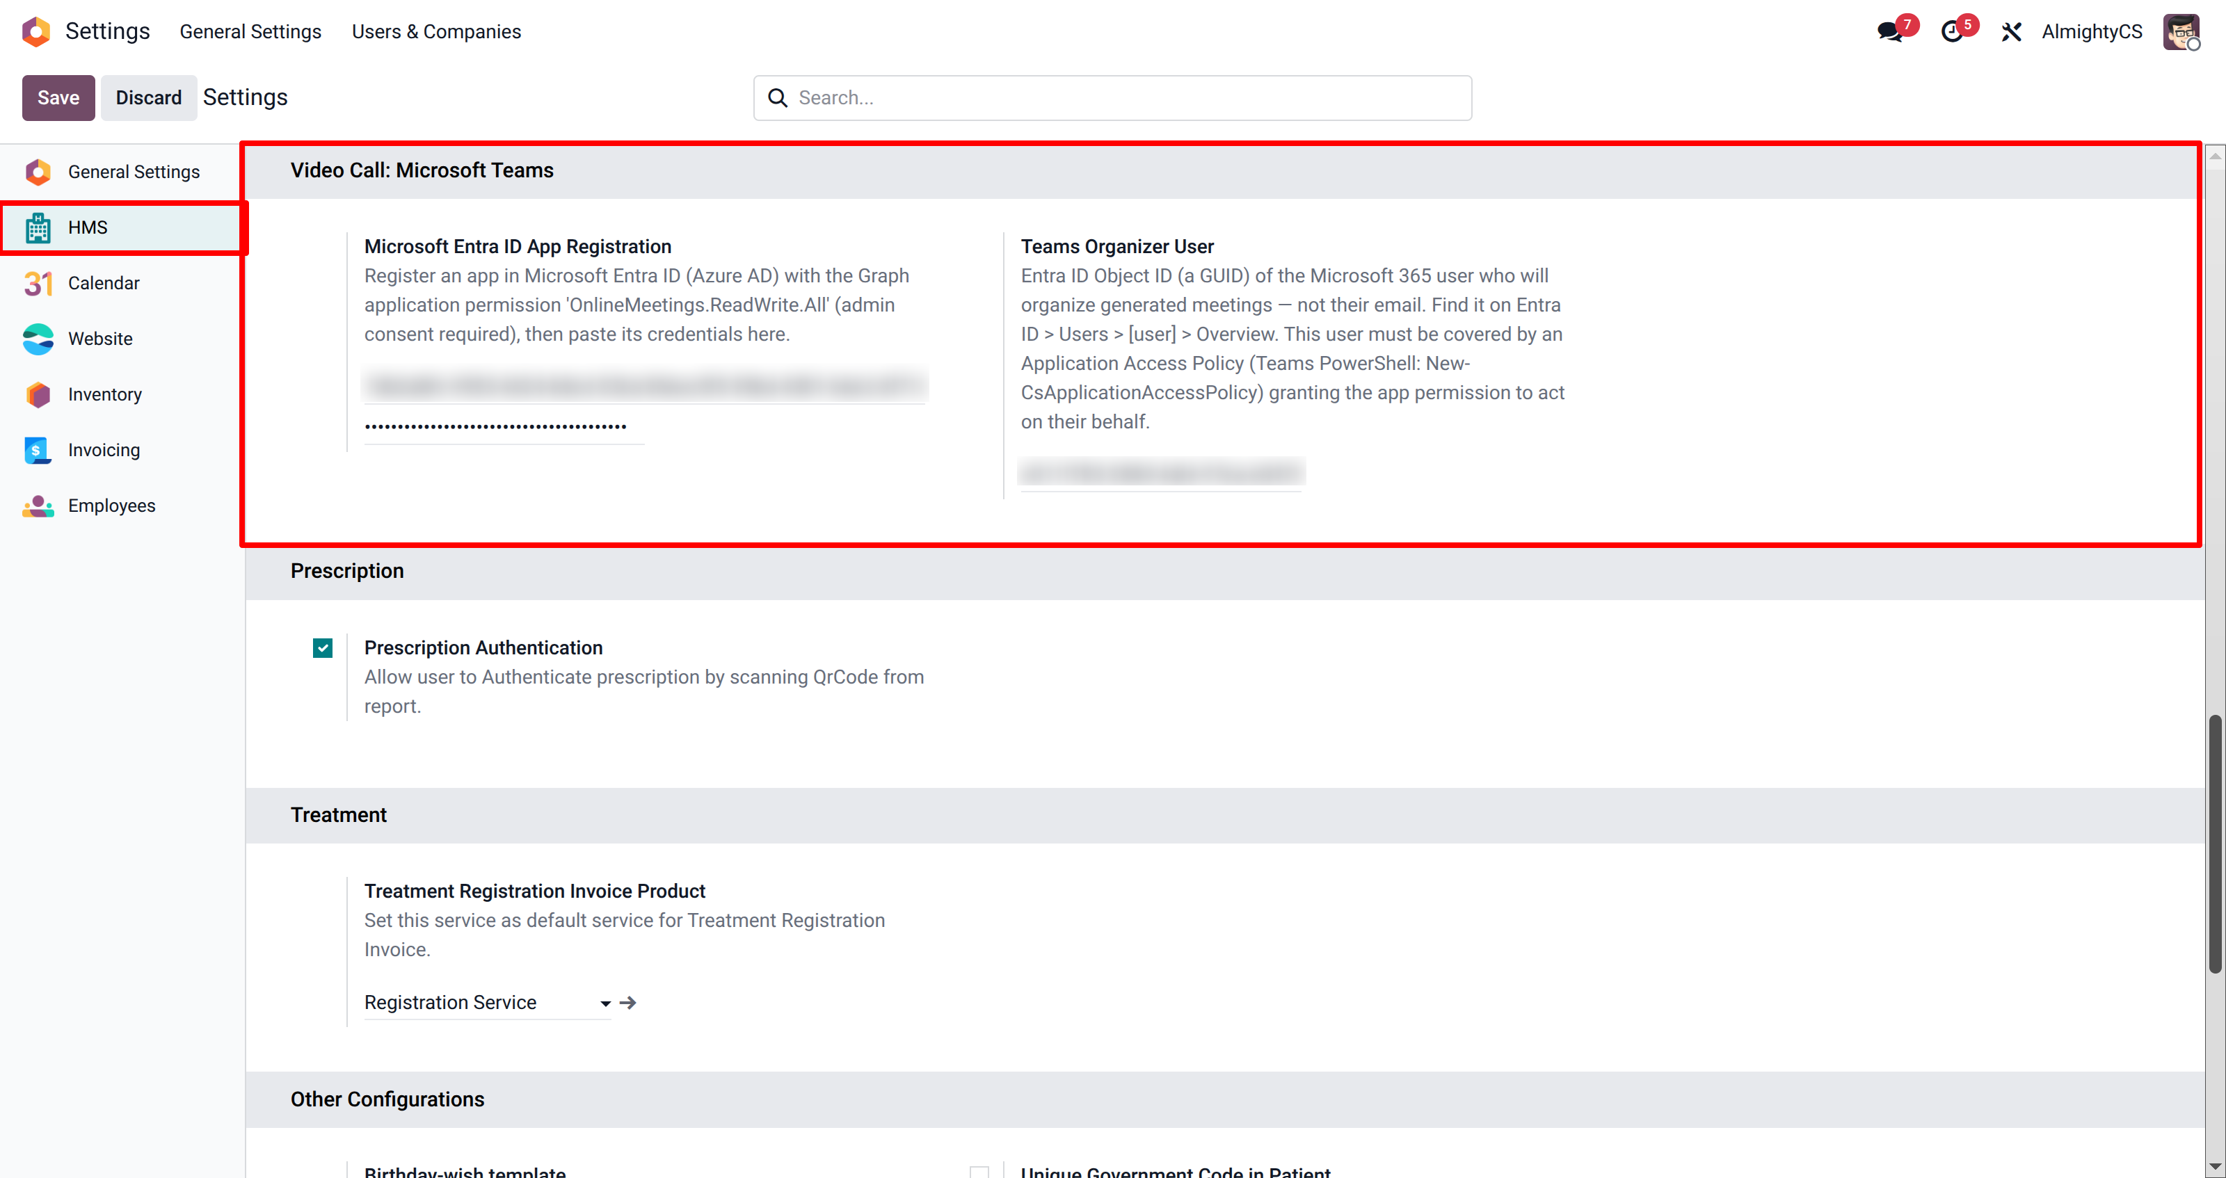This screenshot has height=1178, width=2226.
Task: Click the Prescription Authentication label
Action: click(x=483, y=647)
